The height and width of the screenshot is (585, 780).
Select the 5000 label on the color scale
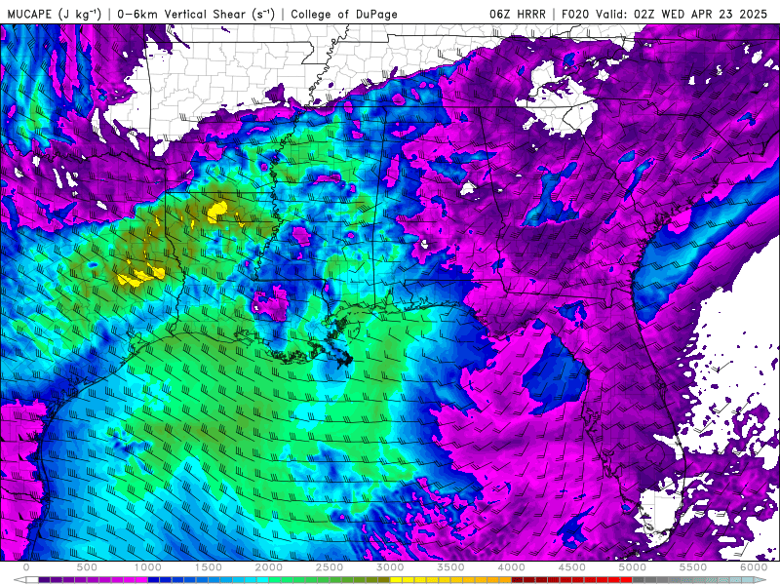632,567
